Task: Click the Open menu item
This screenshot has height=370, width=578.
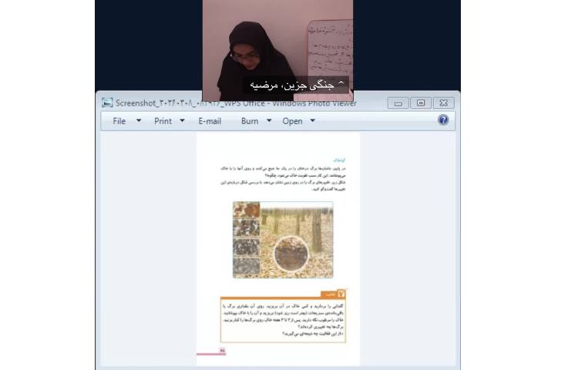Action: coord(292,121)
